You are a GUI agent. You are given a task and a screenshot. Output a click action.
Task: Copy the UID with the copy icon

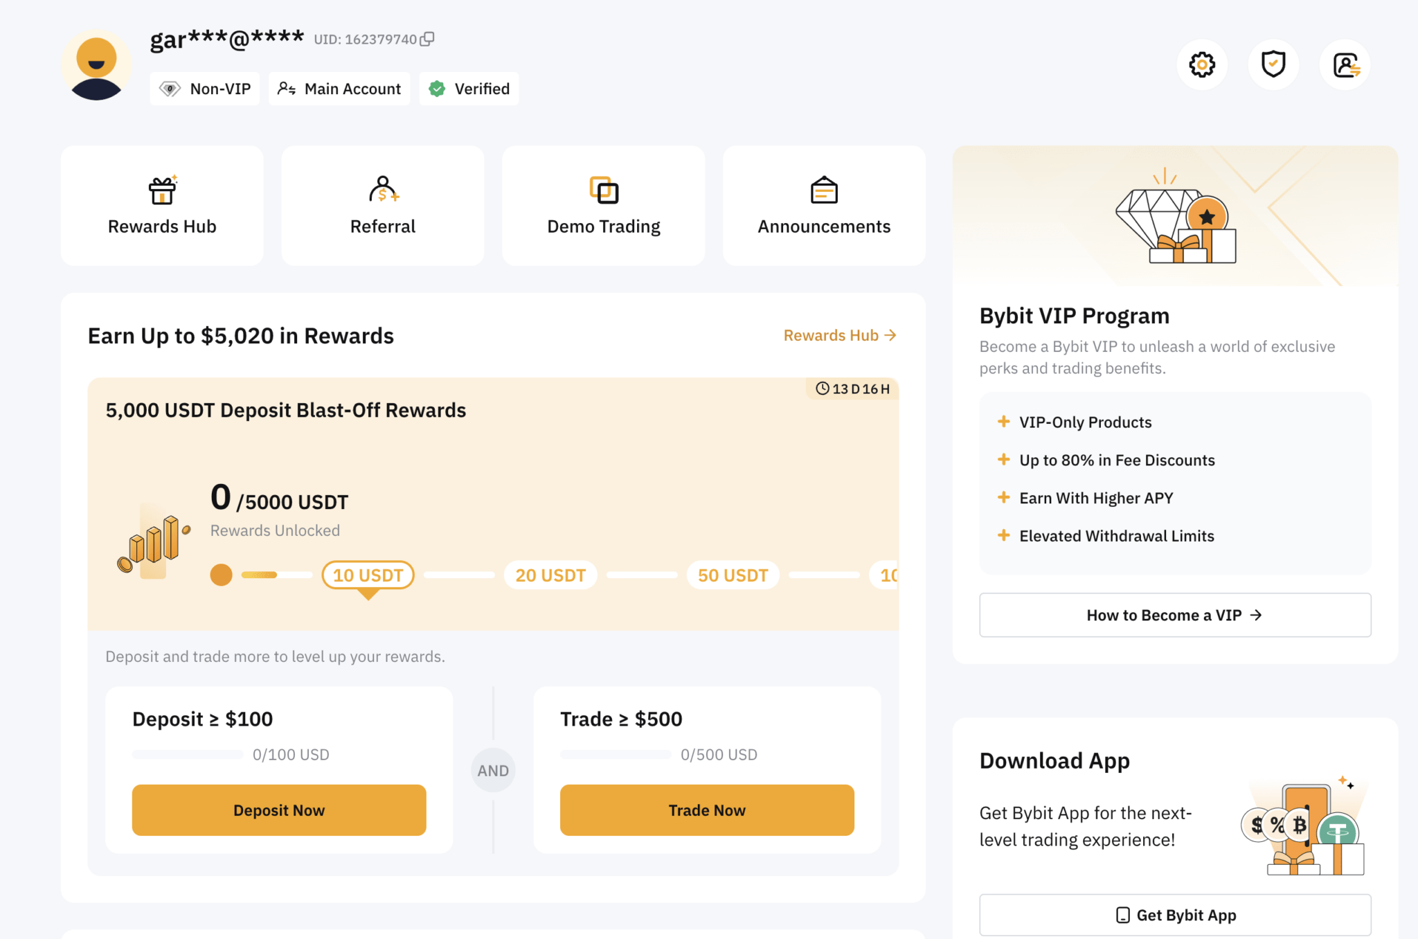click(x=427, y=39)
